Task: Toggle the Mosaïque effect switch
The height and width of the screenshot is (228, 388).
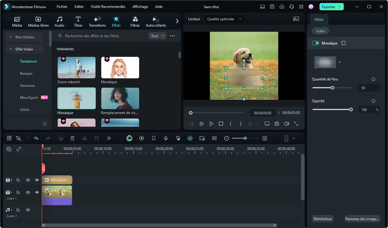Action: click(316, 43)
